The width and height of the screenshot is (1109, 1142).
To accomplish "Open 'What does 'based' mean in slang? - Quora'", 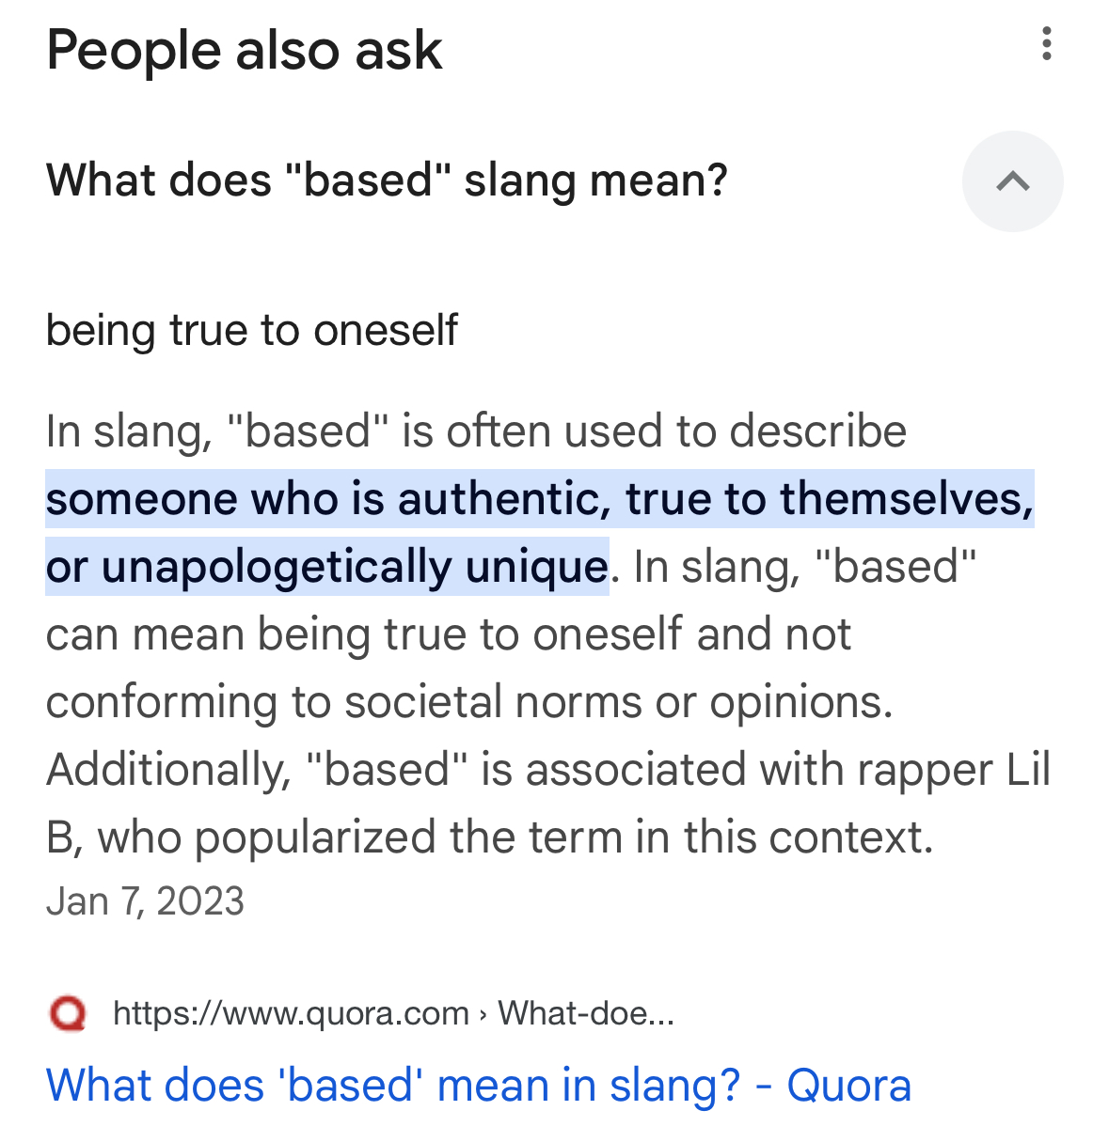I will [478, 1086].
